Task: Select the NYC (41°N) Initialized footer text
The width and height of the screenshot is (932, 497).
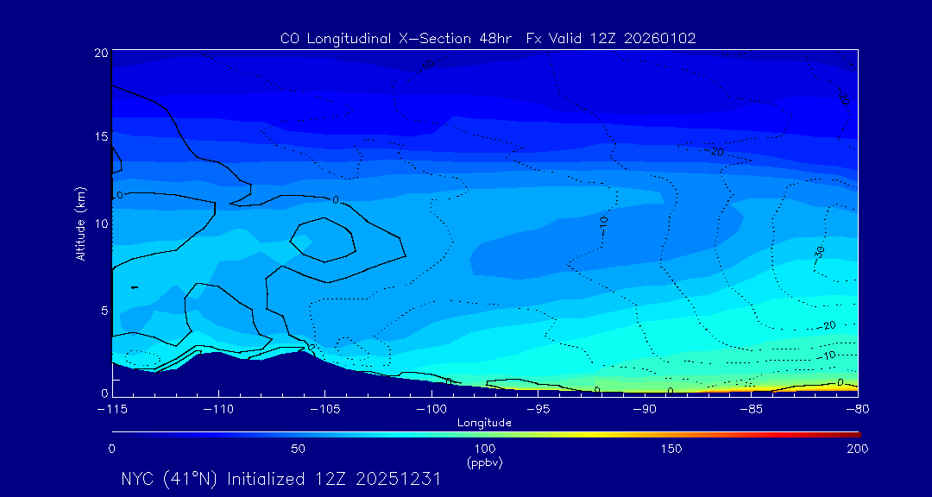Action: click(x=280, y=479)
